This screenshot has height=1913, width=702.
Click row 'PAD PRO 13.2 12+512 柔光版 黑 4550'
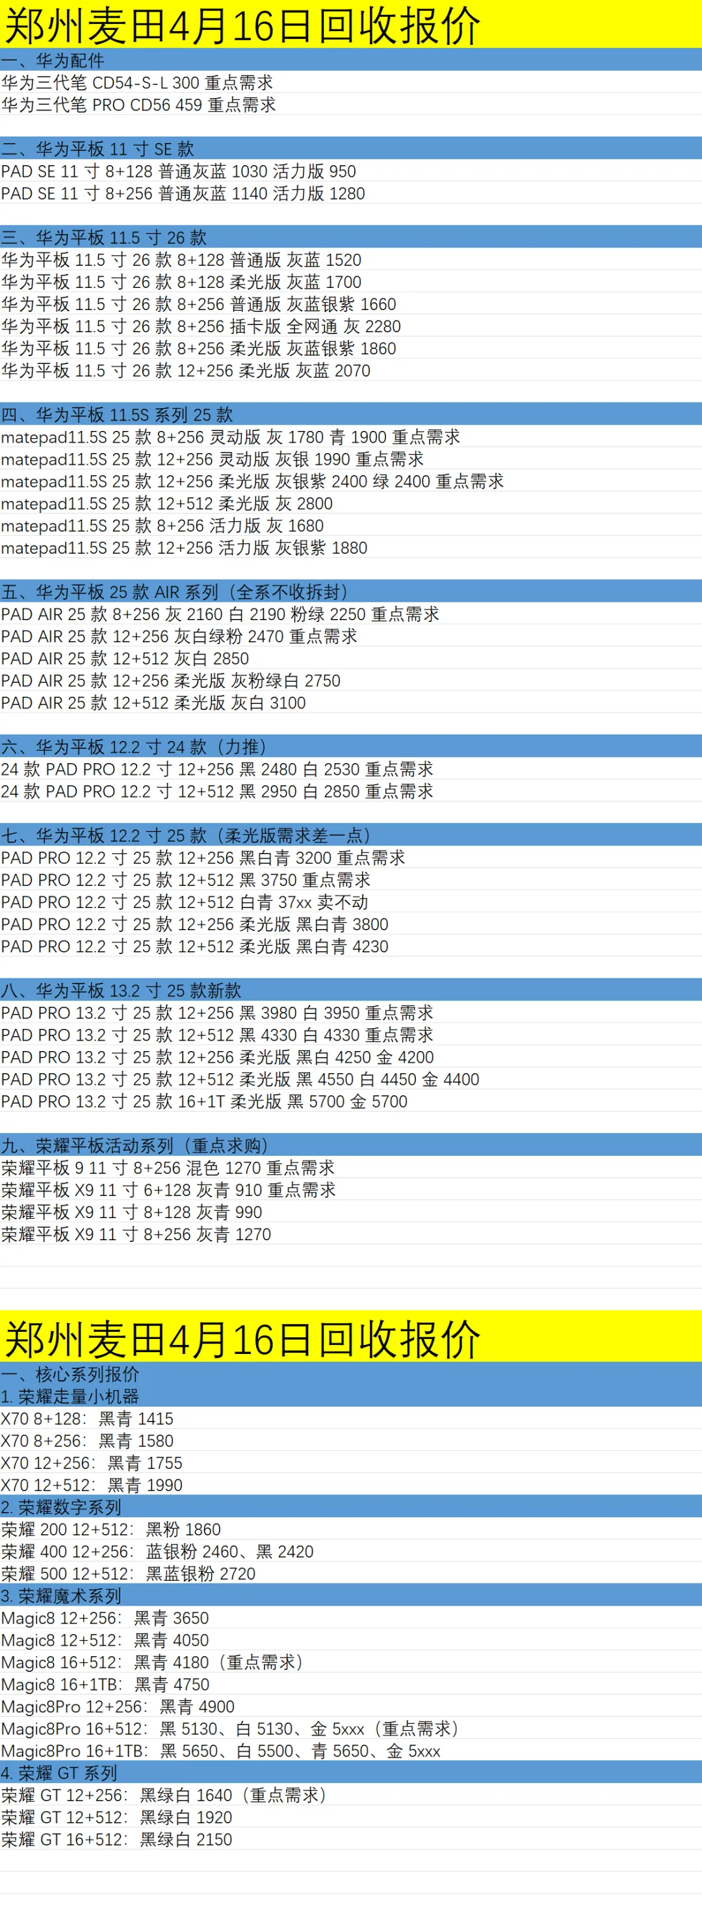click(x=350, y=1080)
